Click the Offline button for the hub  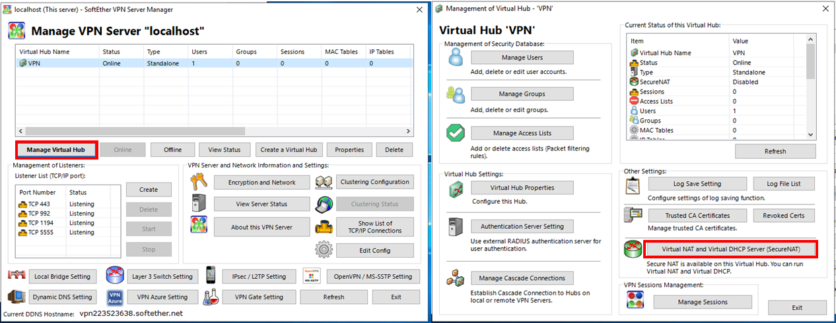point(172,150)
